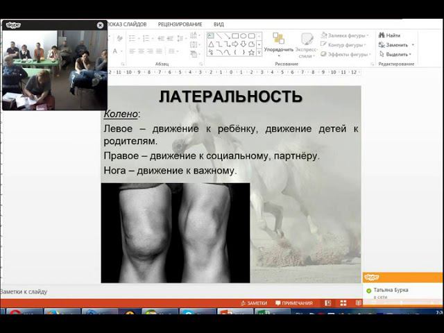This screenshot has height=333, width=444.
Task: Click the text line starting with Правое
Action: [212, 156]
